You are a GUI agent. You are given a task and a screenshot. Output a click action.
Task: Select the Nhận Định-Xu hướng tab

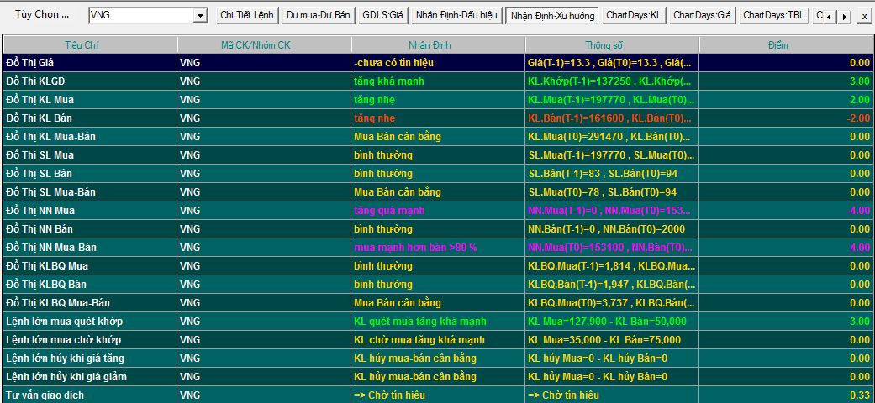tap(552, 16)
